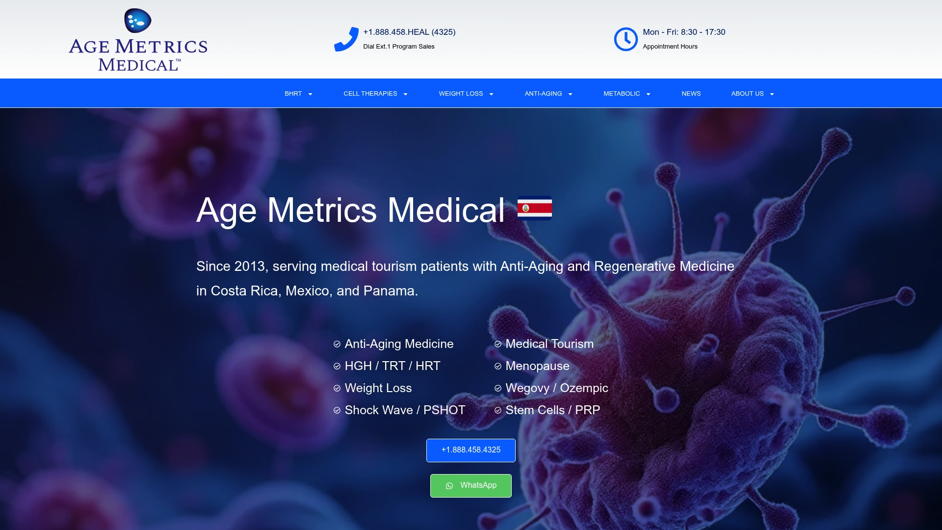Expand the Weight Loss dropdown arrow

pos(491,94)
